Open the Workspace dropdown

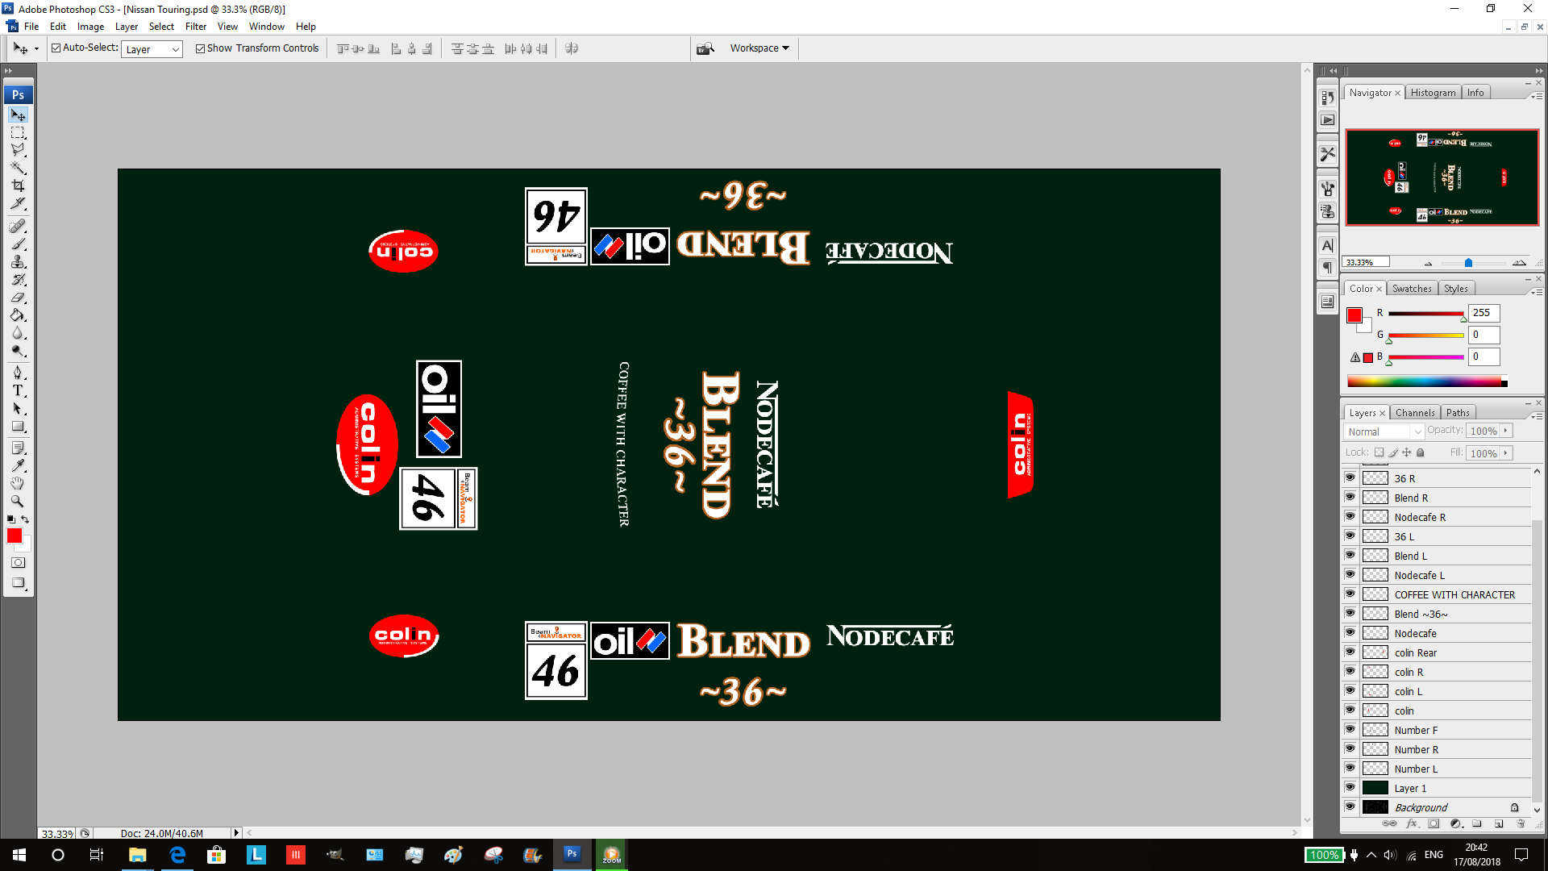(759, 48)
